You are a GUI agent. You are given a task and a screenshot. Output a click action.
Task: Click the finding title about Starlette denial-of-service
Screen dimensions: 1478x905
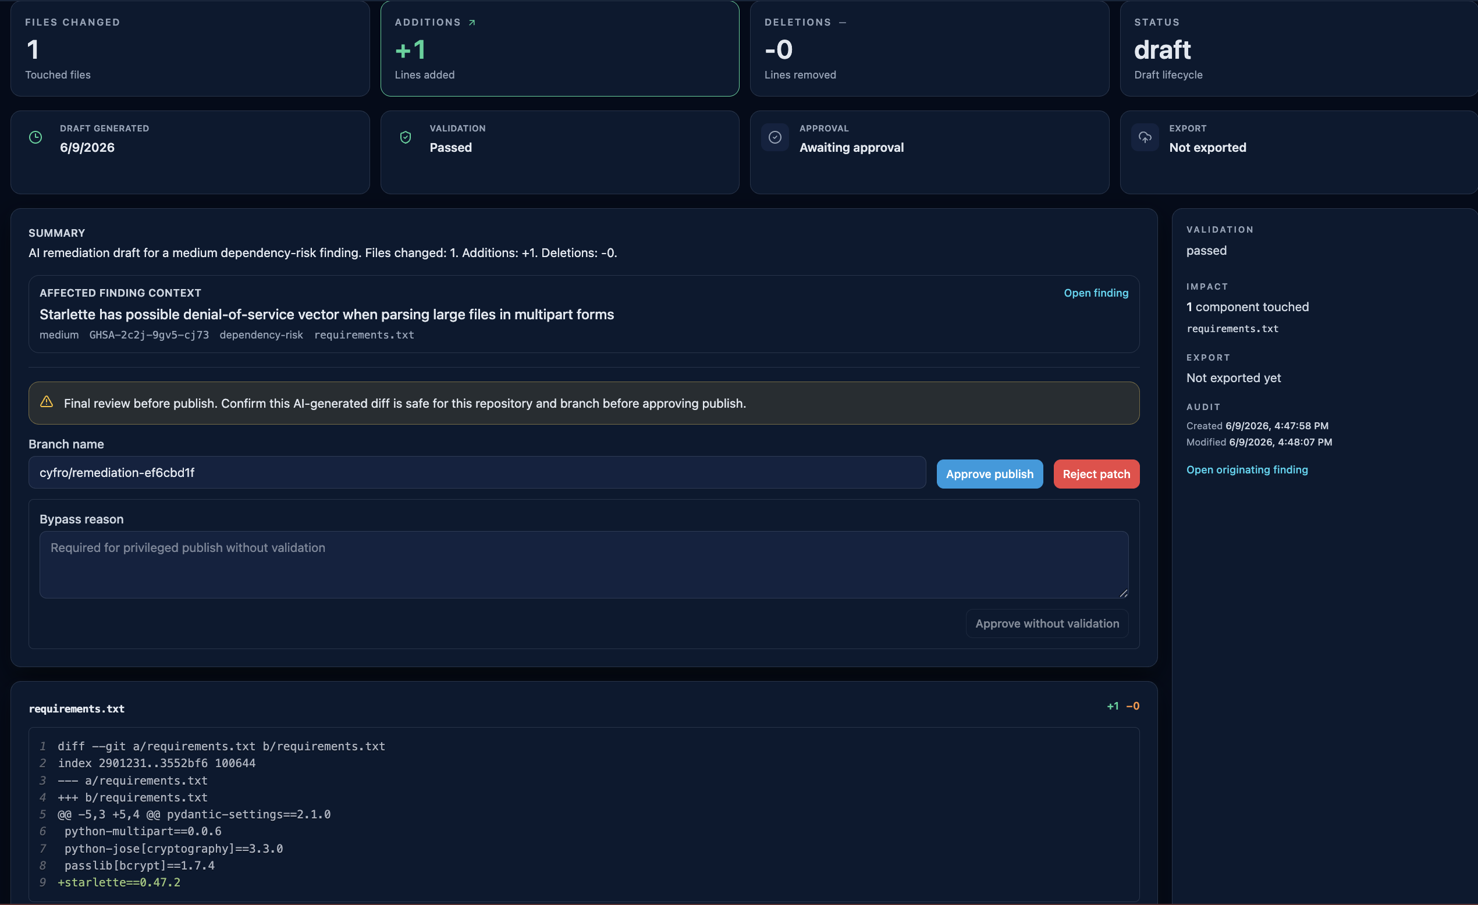pos(326,314)
